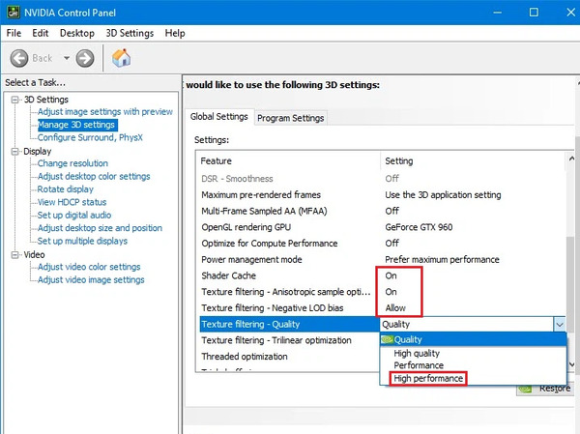Click the Forward arrow icon

click(85, 58)
